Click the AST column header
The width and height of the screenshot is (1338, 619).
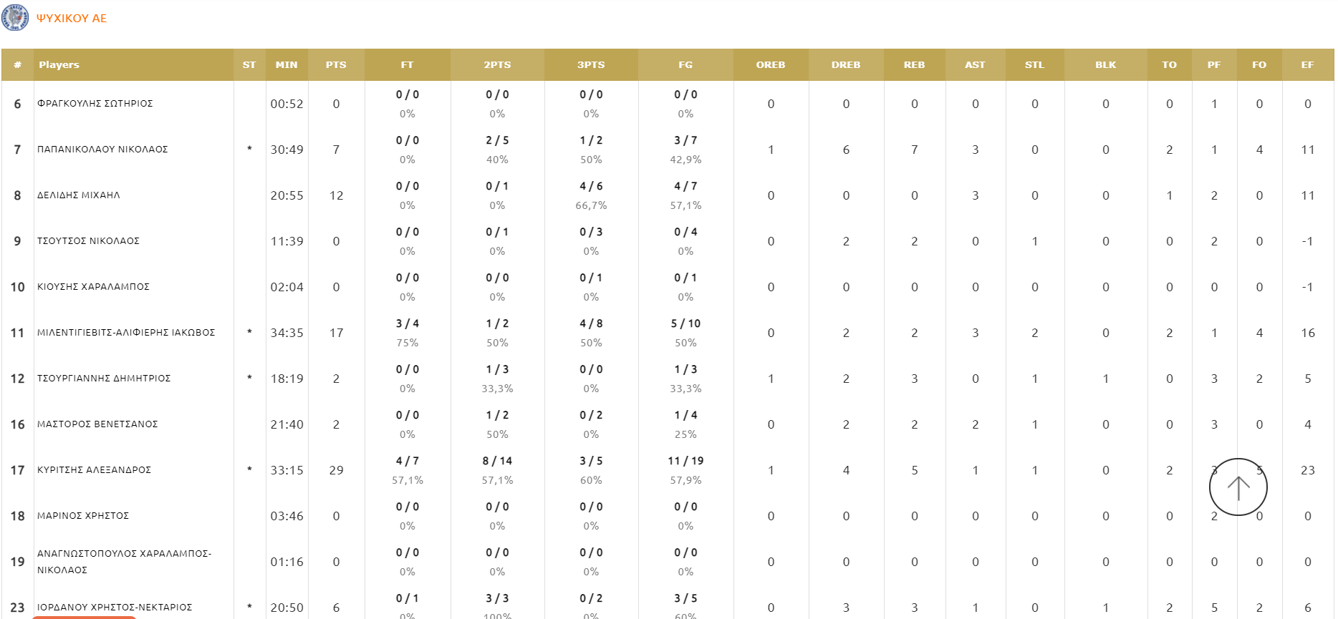tap(975, 64)
